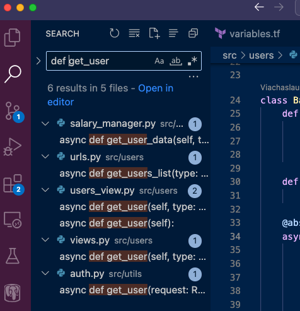Click the def keyword on line 25
This screenshot has height=311, width=300.
(290, 114)
